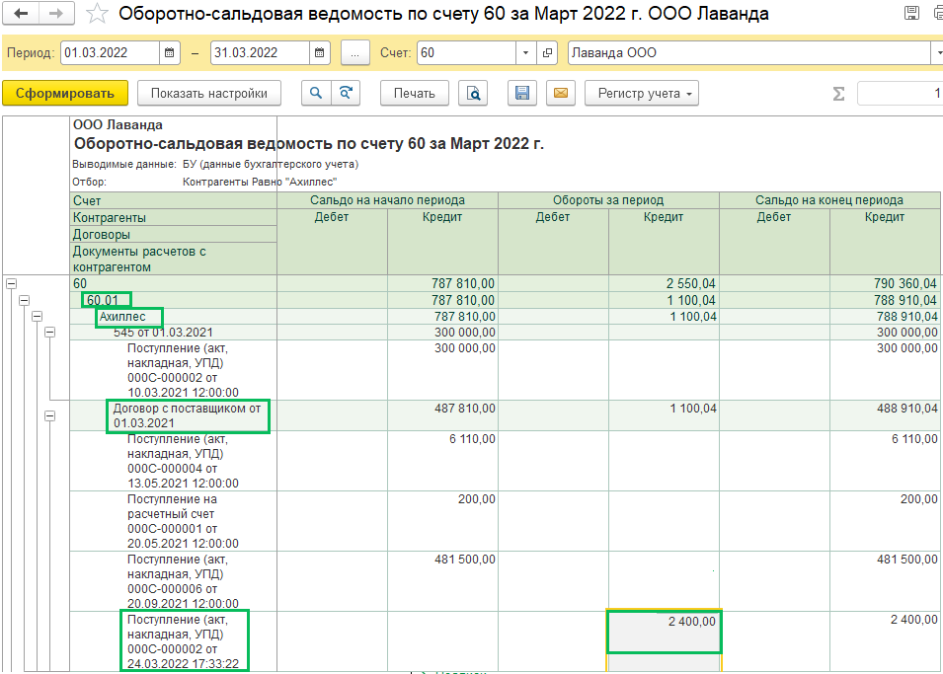The image size is (943, 674).
Task: Collapse the 60.01 subaccount group
Action: pyautogui.click(x=24, y=300)
